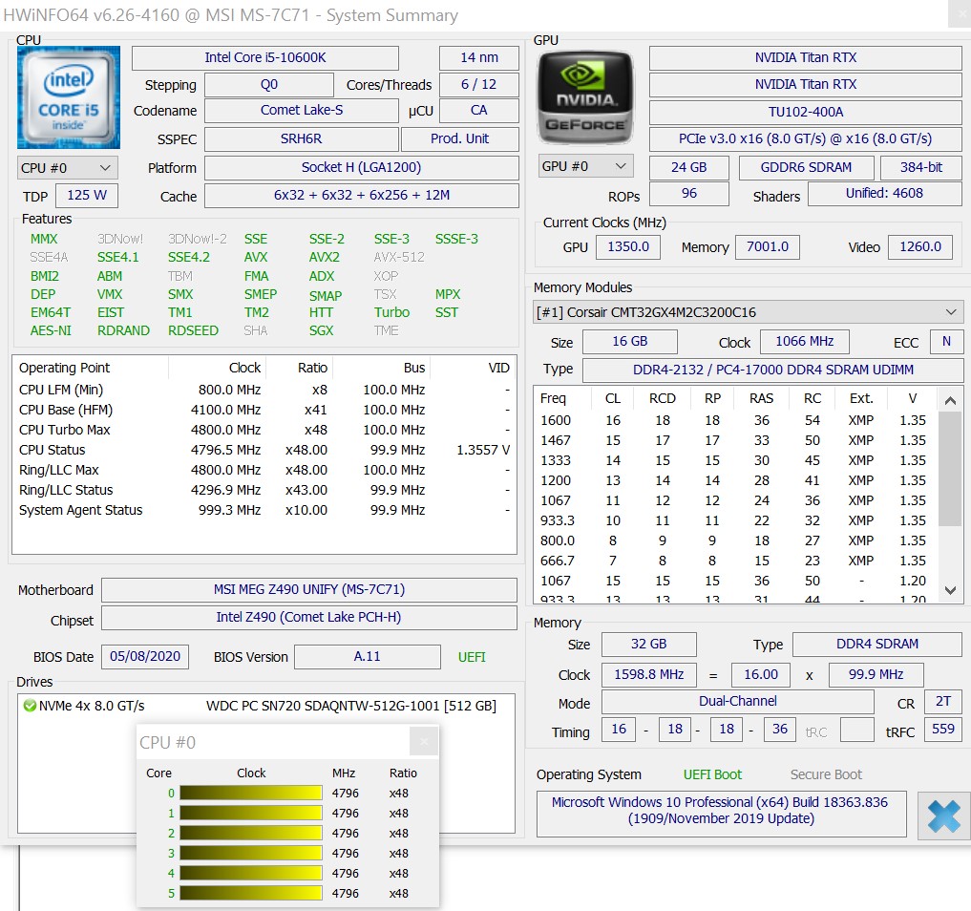
Task: Click the Memory clock 7001.0 field
Action: (768, 246)
